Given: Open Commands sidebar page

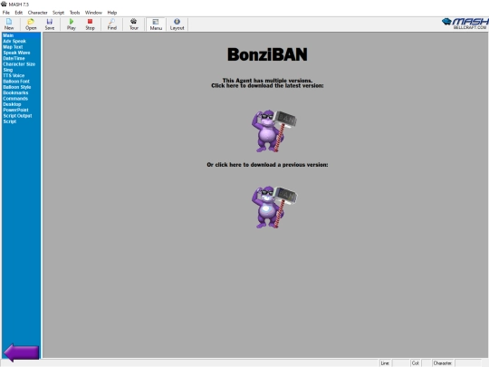Looking at the screenshot, I should pos(15,98).
